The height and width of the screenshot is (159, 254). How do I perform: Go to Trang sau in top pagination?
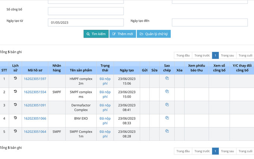click(x=227, y=55)
